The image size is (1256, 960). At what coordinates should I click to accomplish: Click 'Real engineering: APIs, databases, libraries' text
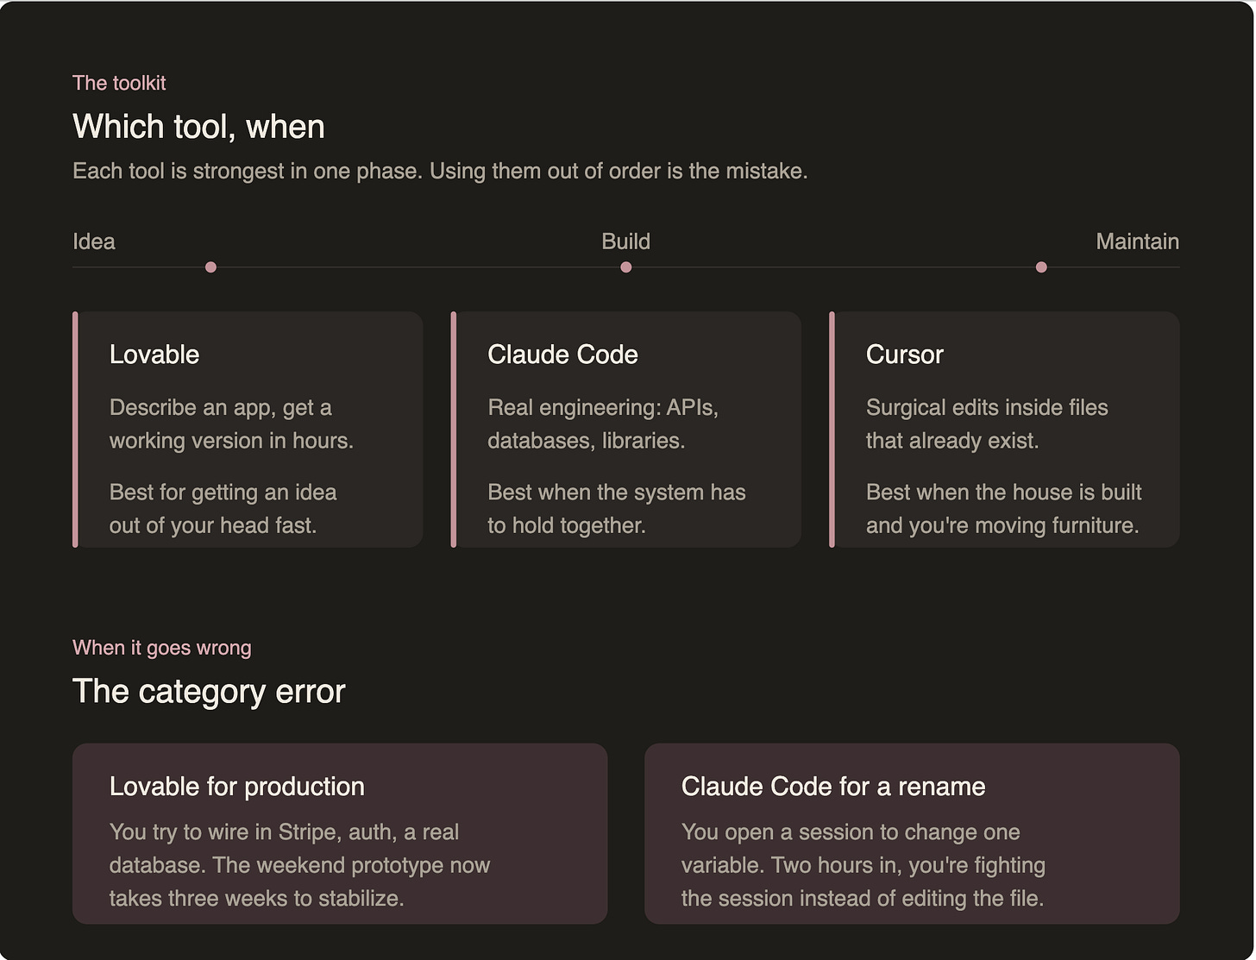[x=603, y=424]
